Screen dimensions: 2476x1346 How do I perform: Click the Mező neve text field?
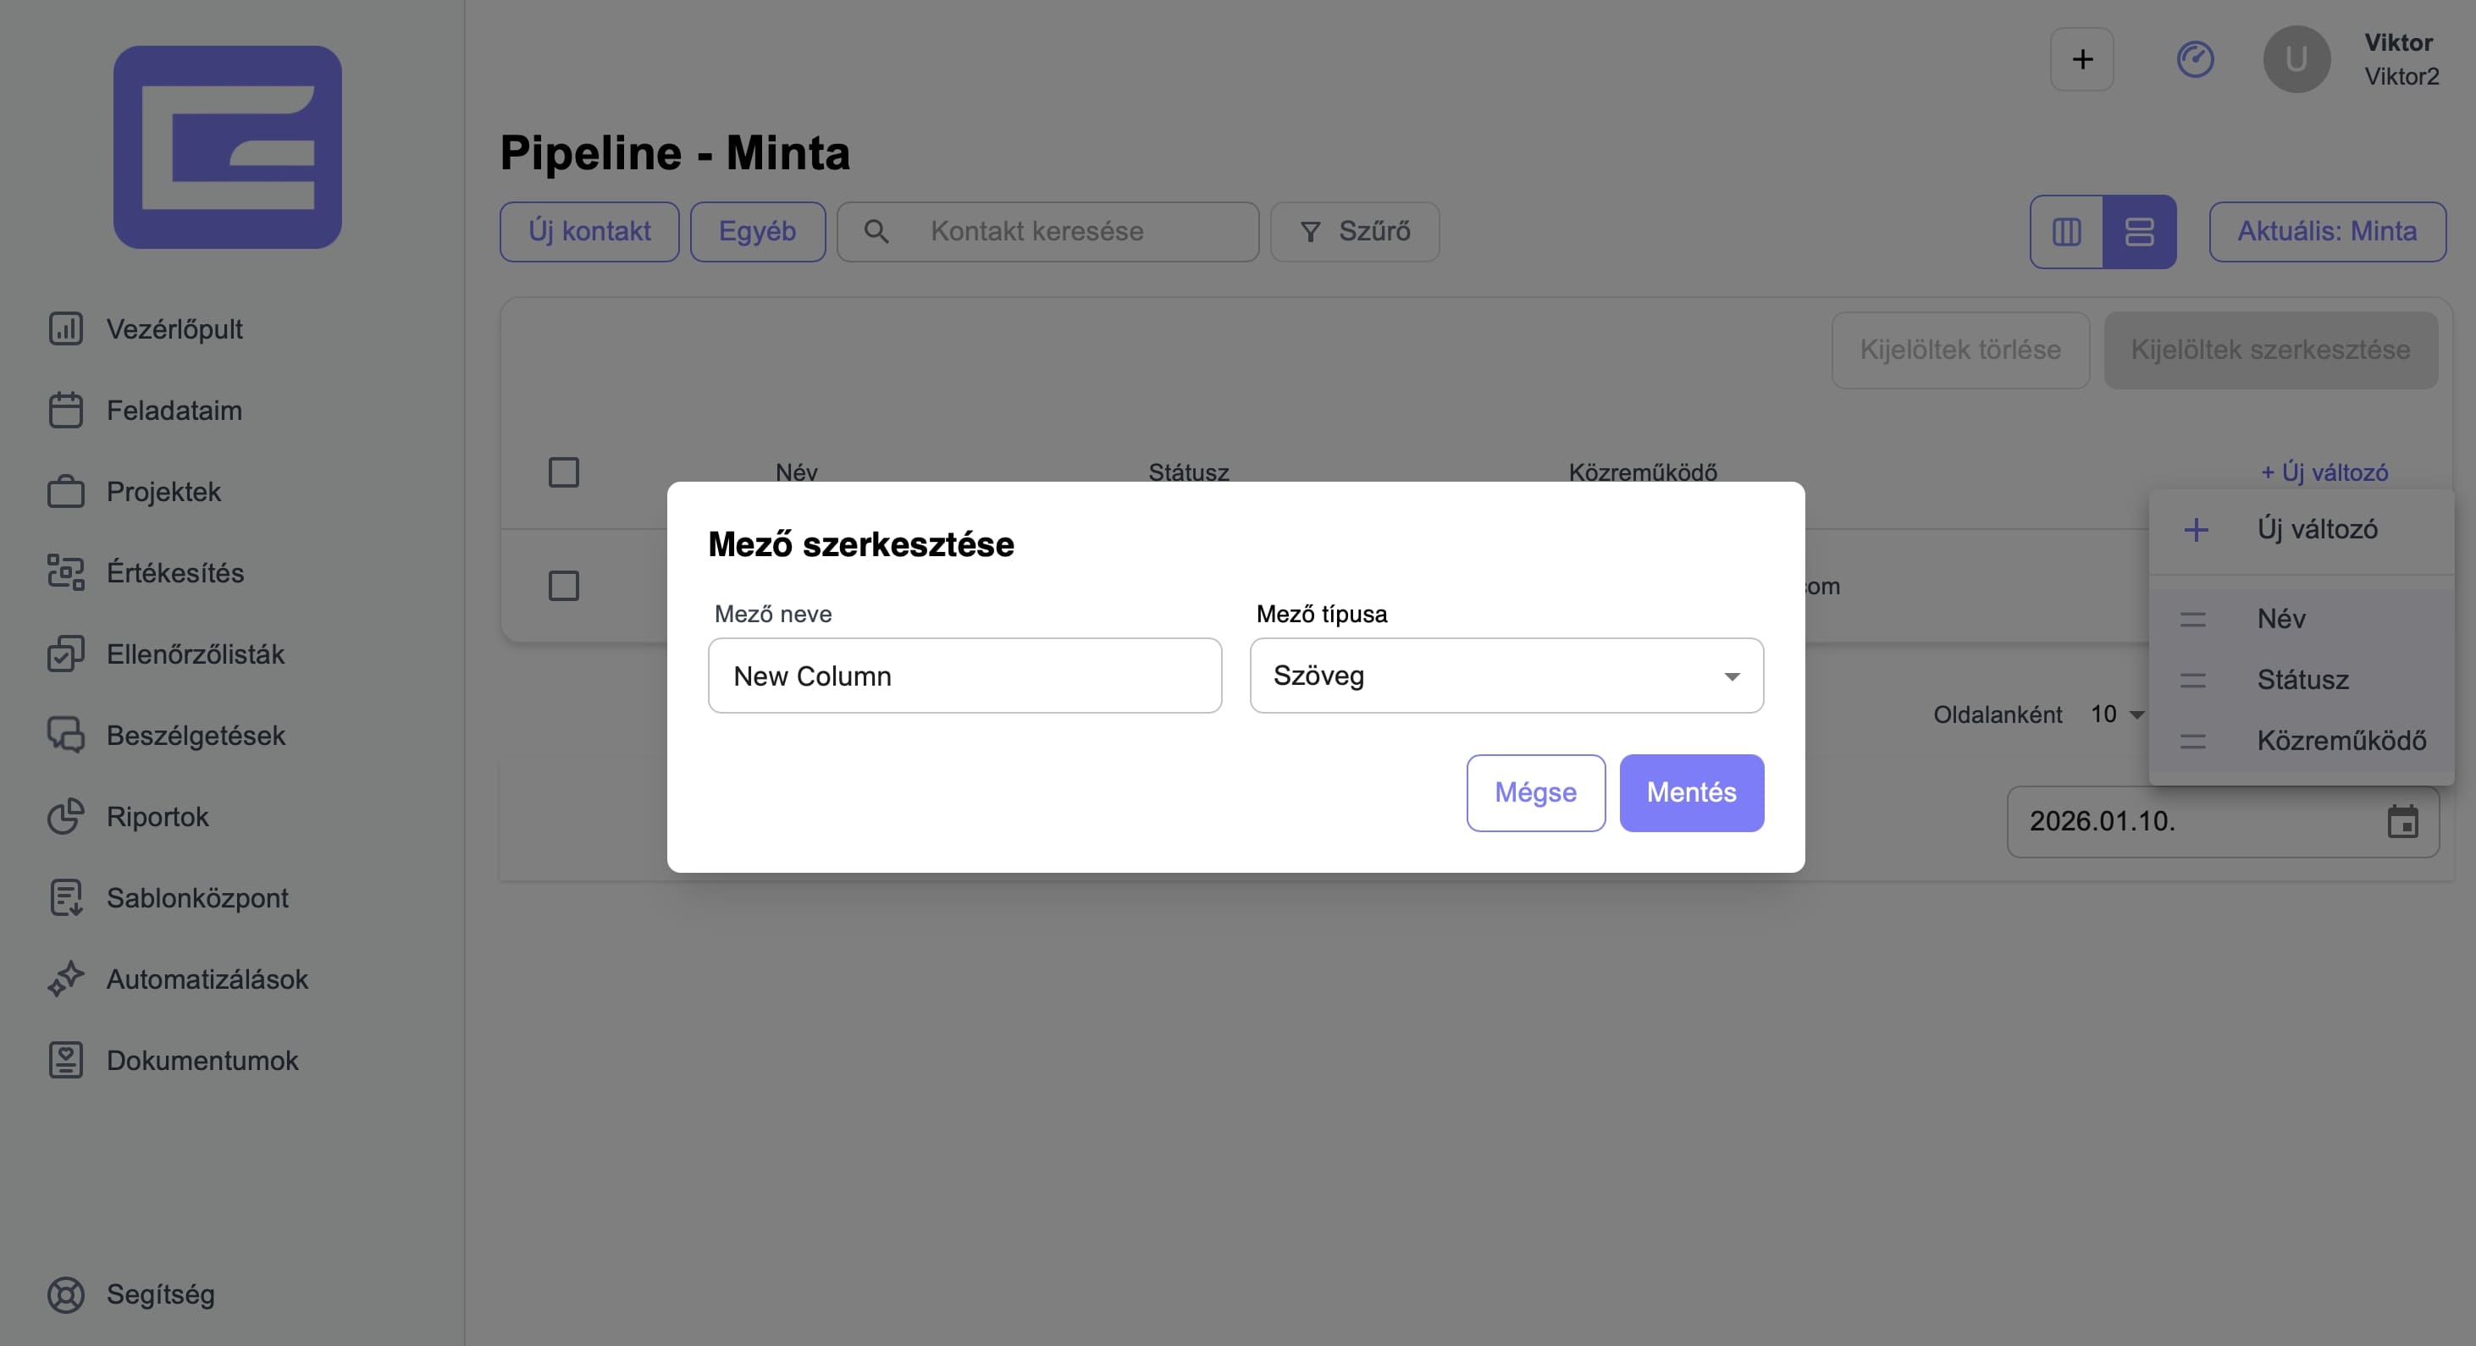point(964,676)
